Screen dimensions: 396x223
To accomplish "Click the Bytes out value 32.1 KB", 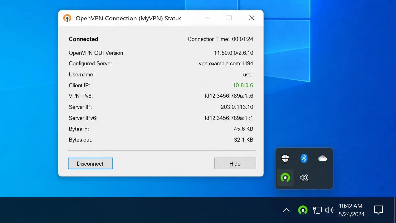I will (x=244, y=140).
